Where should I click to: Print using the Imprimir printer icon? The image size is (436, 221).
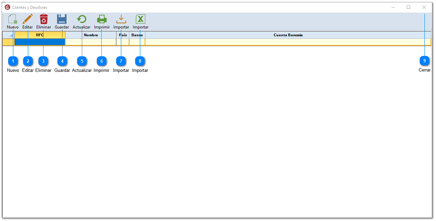(x=102, y=21)
